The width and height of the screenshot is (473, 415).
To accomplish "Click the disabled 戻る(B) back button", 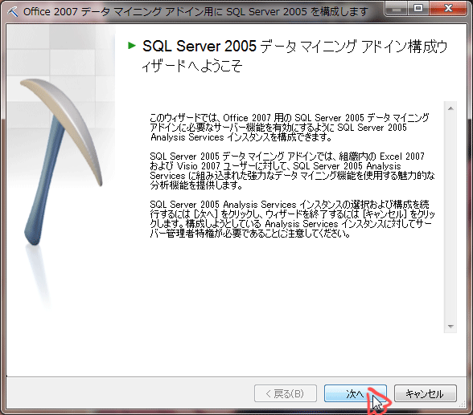I will point(286,393).
